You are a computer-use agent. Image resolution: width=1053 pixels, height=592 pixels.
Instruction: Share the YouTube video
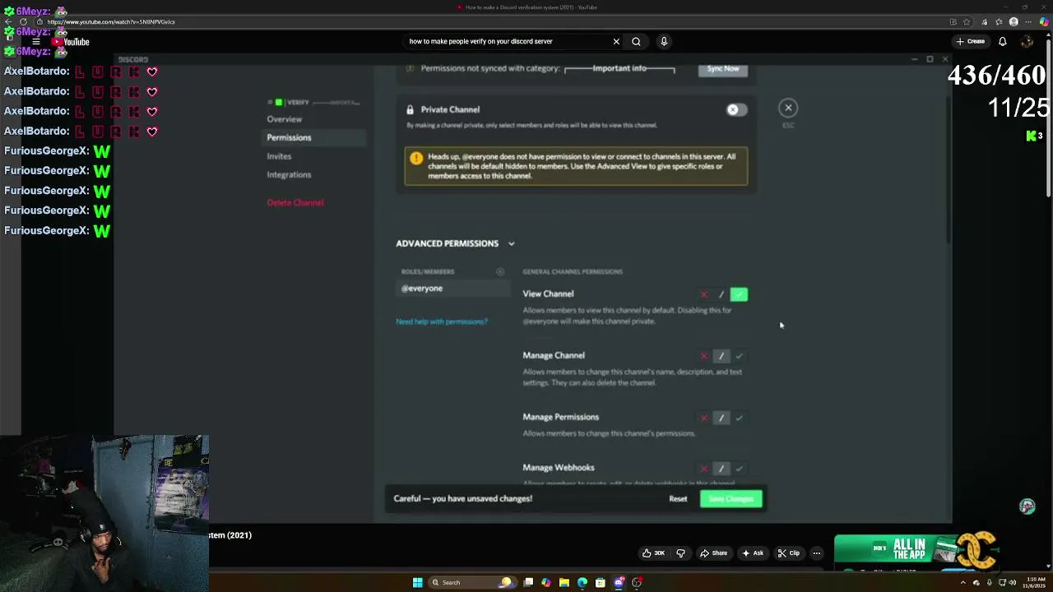click(x=713, y=553)
